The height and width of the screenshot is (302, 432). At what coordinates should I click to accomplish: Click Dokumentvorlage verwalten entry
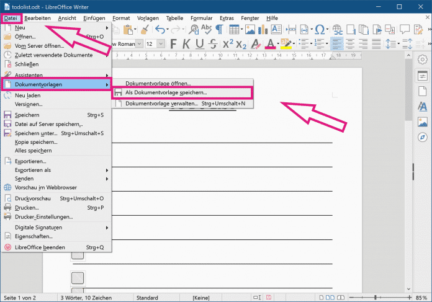click(x=161, y=103)
